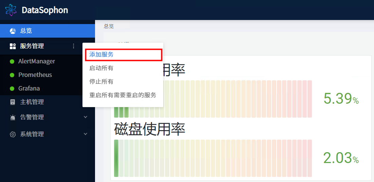
Task: Click the 磁盘使用率 segmented usage bar
Action: point(213,158)
